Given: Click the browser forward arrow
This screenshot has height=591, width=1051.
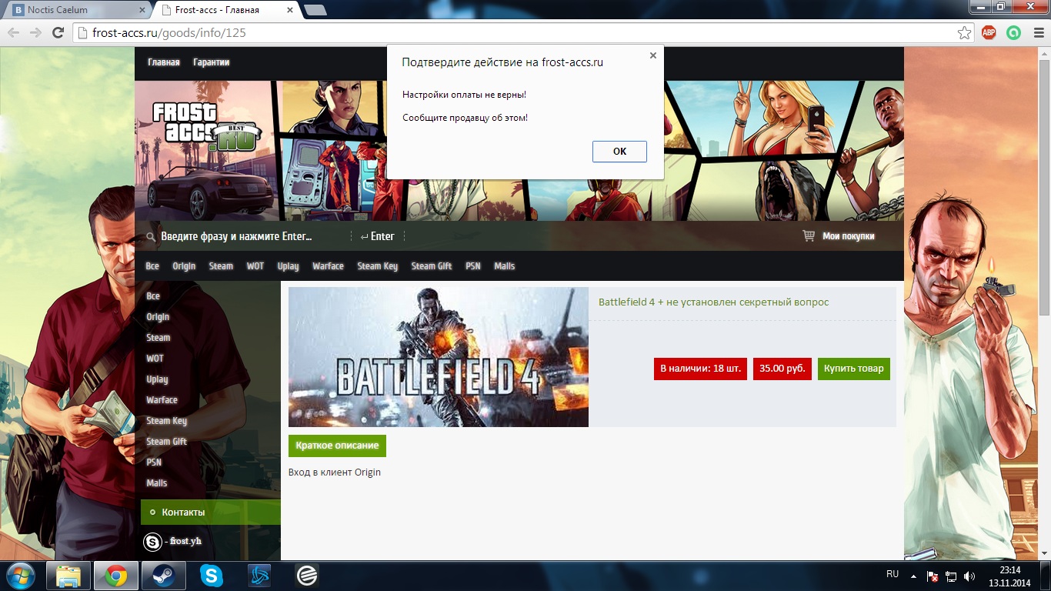Looking at the screenshot, I should click(x=35, y=33).
